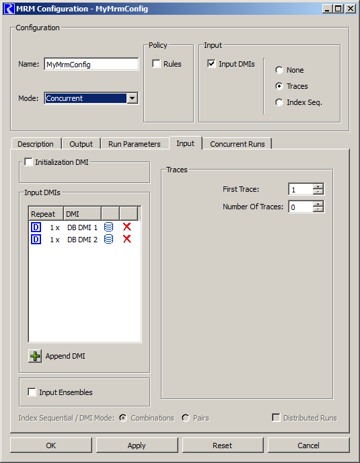The height and width of the screenshot is (463, 360).
Task: Click the Reset button
Action: pyautogui.click(x=222, y=445)
